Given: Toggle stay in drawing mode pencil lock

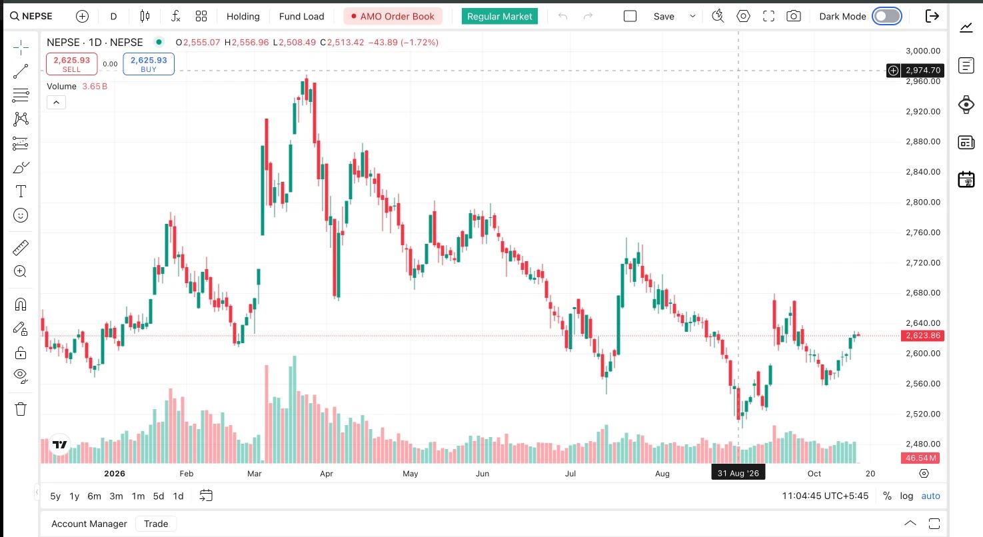Looking at the screenshot, I should click(x=21, y=328).
